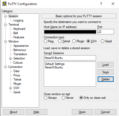Click the Saved Sessions name field

[x=70, y=58]
